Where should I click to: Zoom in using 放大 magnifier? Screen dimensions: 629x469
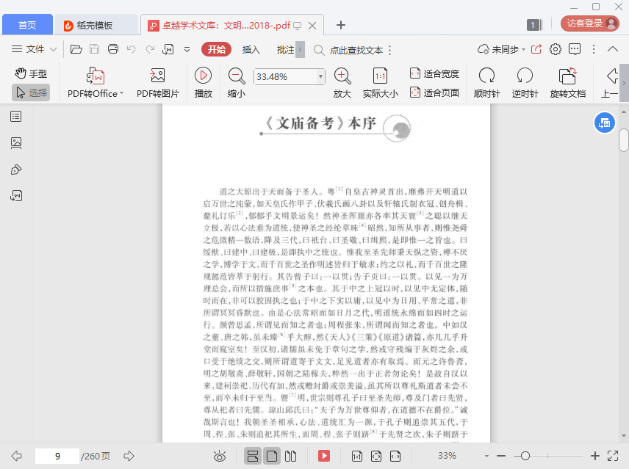(x=342, y=82)
